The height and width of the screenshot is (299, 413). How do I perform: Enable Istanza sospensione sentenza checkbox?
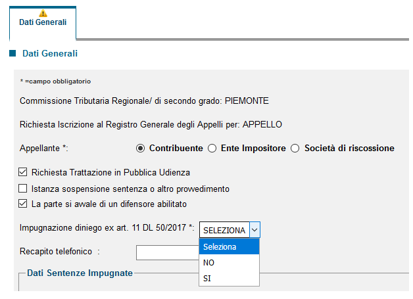click(22, 189)
